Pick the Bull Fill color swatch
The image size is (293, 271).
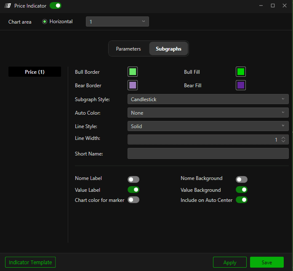coord(241,72)
